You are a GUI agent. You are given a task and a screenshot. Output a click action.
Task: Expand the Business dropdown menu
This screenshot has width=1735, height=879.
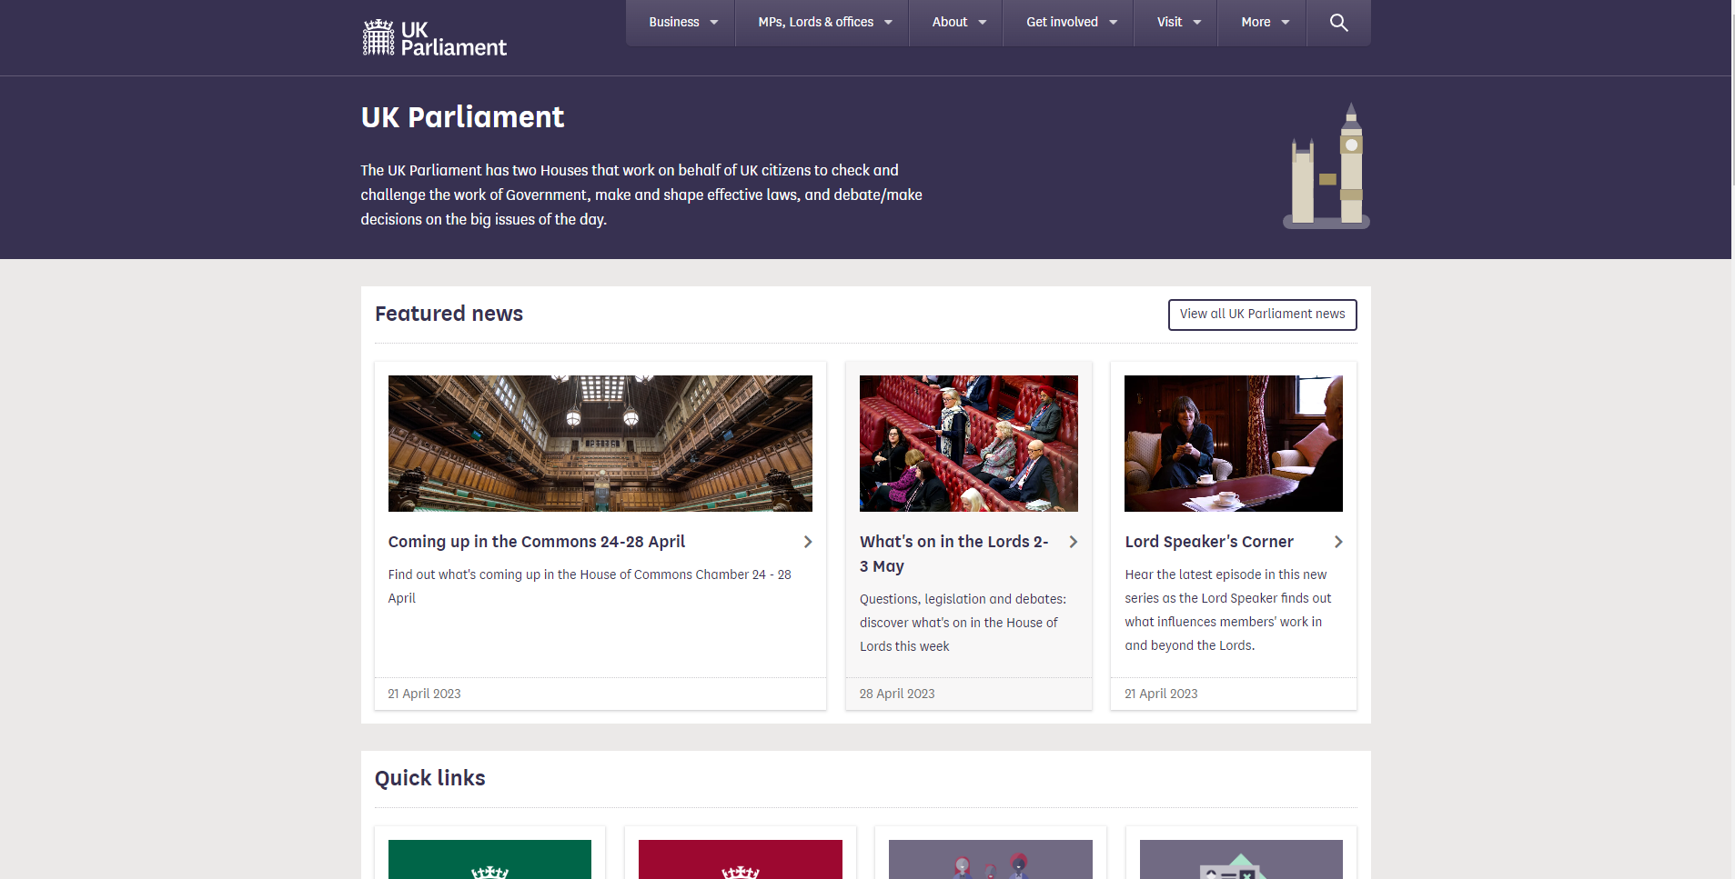click(682, 23)
